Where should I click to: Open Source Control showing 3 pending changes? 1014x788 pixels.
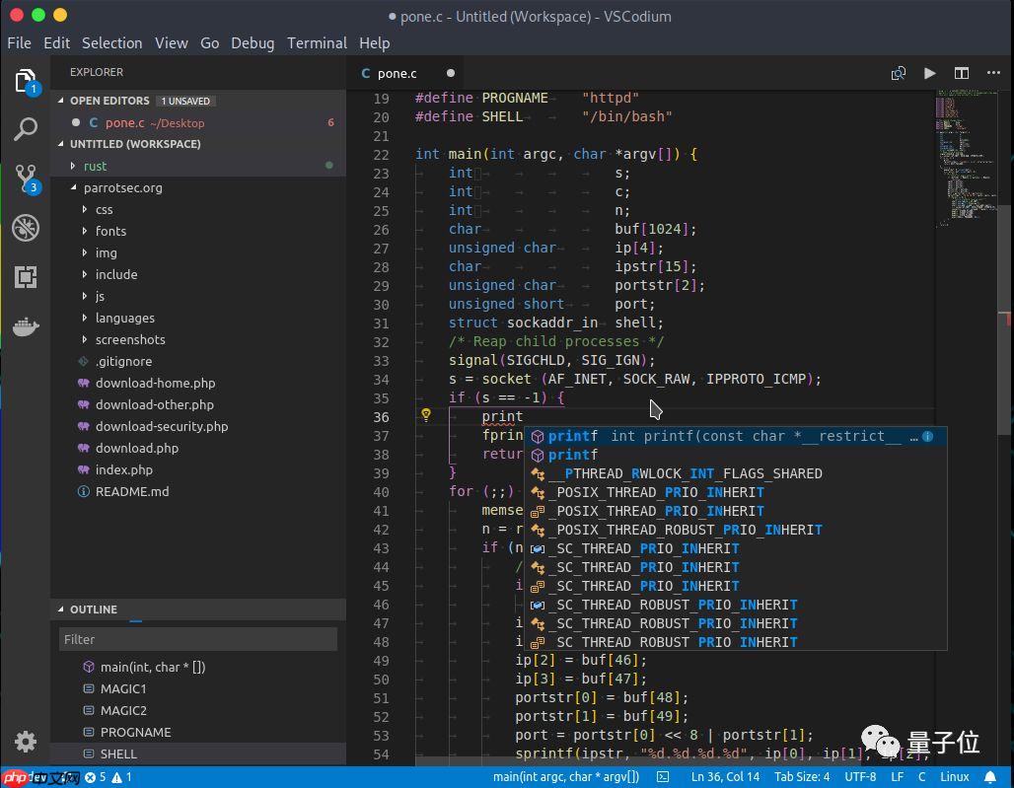[26, 178]
